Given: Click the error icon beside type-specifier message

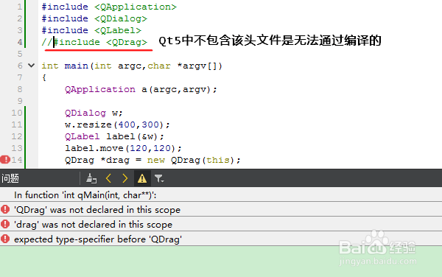Looking at the screenshot, I should tap(5, 239).
